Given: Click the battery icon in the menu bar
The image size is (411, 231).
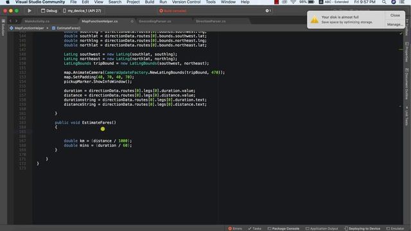Looking at the screenshot, I should point(311,2).
